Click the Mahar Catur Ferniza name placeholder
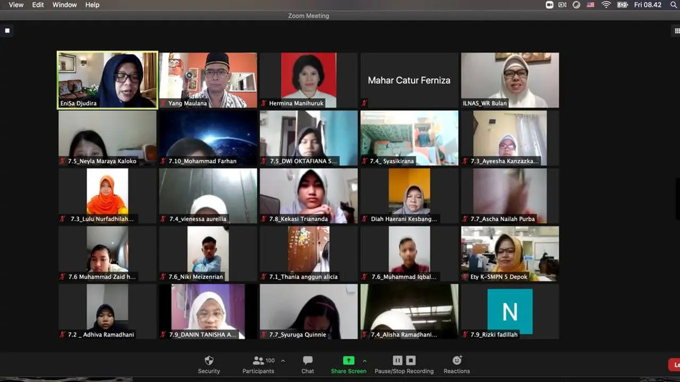The height and width of the screenshot is (382, 680). point(409,80)
